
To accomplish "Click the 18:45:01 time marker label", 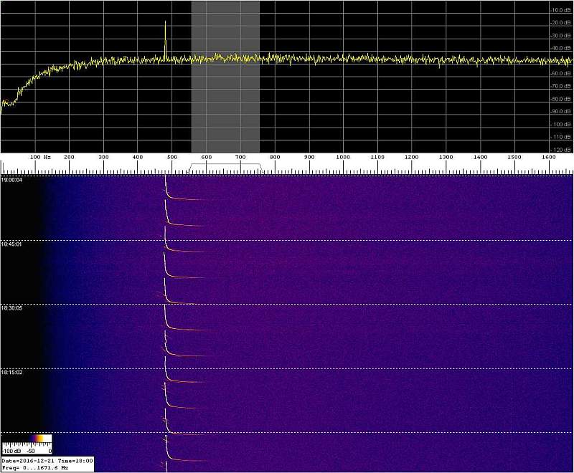I will click(x=12, y=244).
